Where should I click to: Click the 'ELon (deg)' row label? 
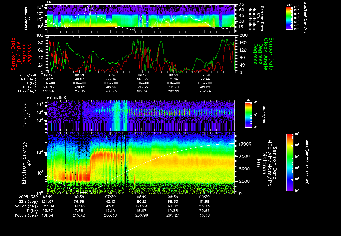27,91
